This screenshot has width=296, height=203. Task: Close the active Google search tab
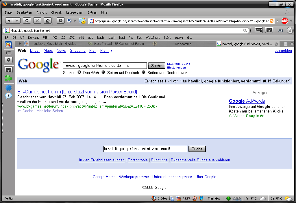[x=276, y=44]
